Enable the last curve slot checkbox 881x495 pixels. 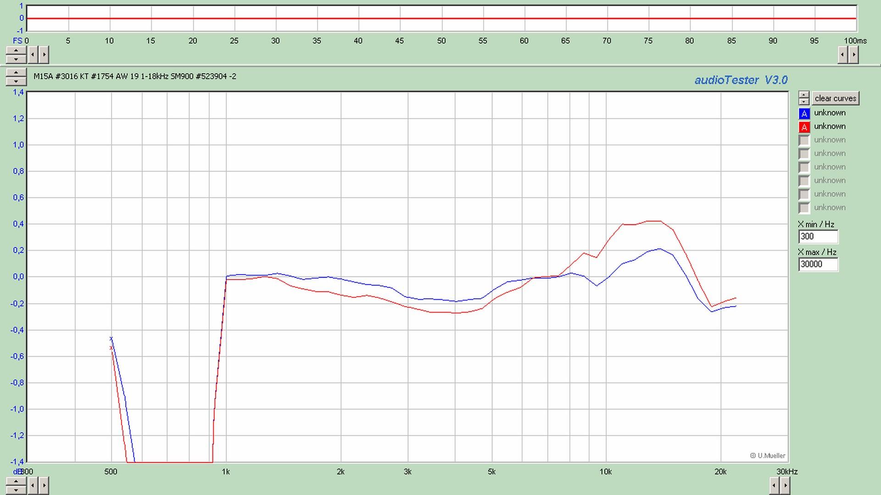[x=804, y=208]
